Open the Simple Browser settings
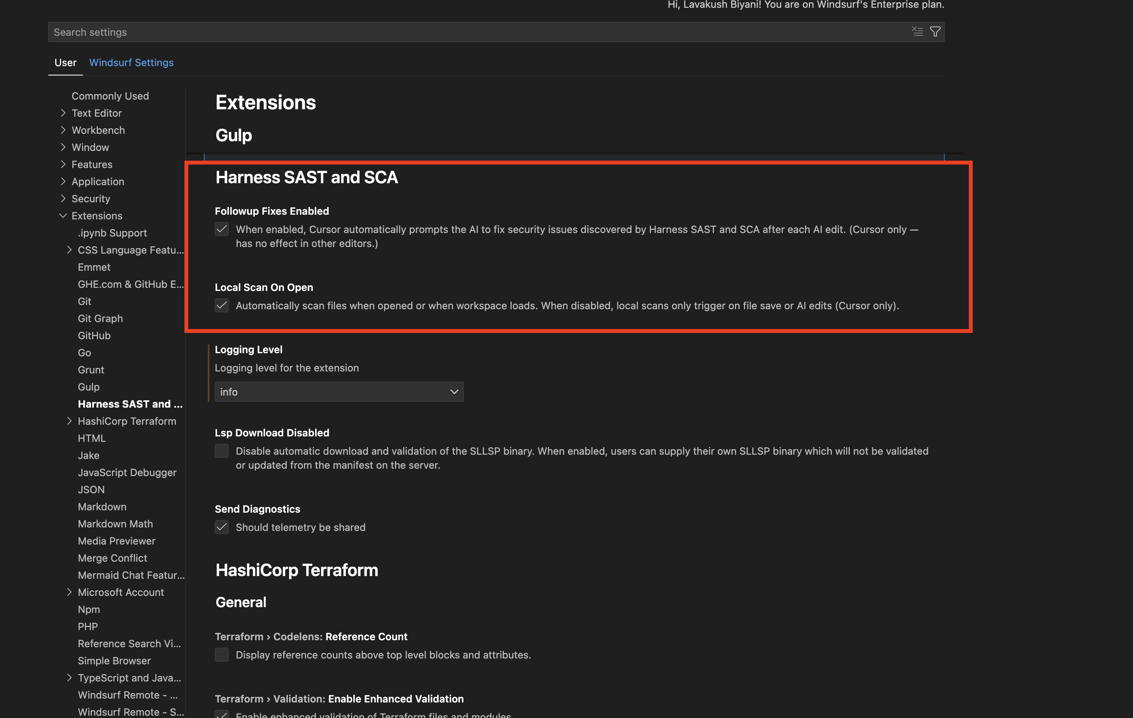This screenshot has height=718, width=1133. coord(114,660)
